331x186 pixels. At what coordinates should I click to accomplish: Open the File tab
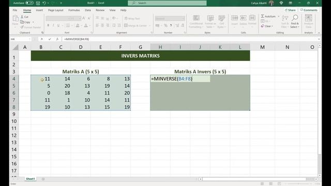[x=15, y=10]
